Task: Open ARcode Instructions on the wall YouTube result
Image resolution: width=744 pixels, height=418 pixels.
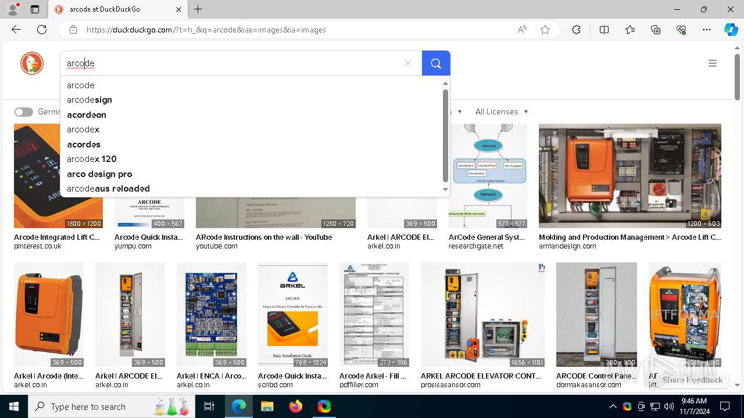Action: [264, 237]
